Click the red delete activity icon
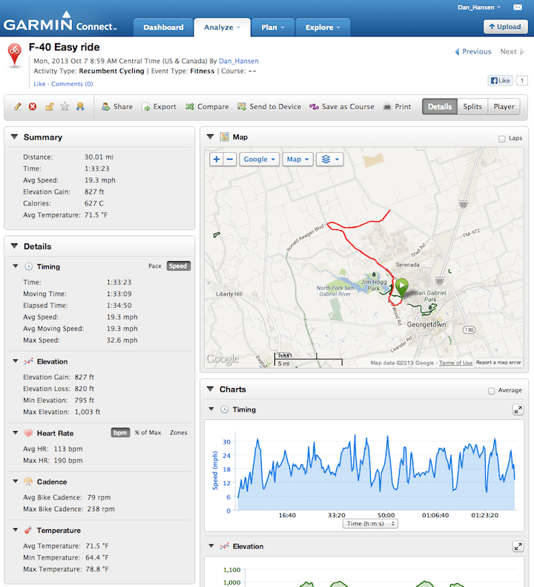 [x=33, y=107]
